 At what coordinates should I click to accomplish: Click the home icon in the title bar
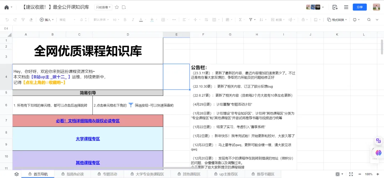coord(7,7)
